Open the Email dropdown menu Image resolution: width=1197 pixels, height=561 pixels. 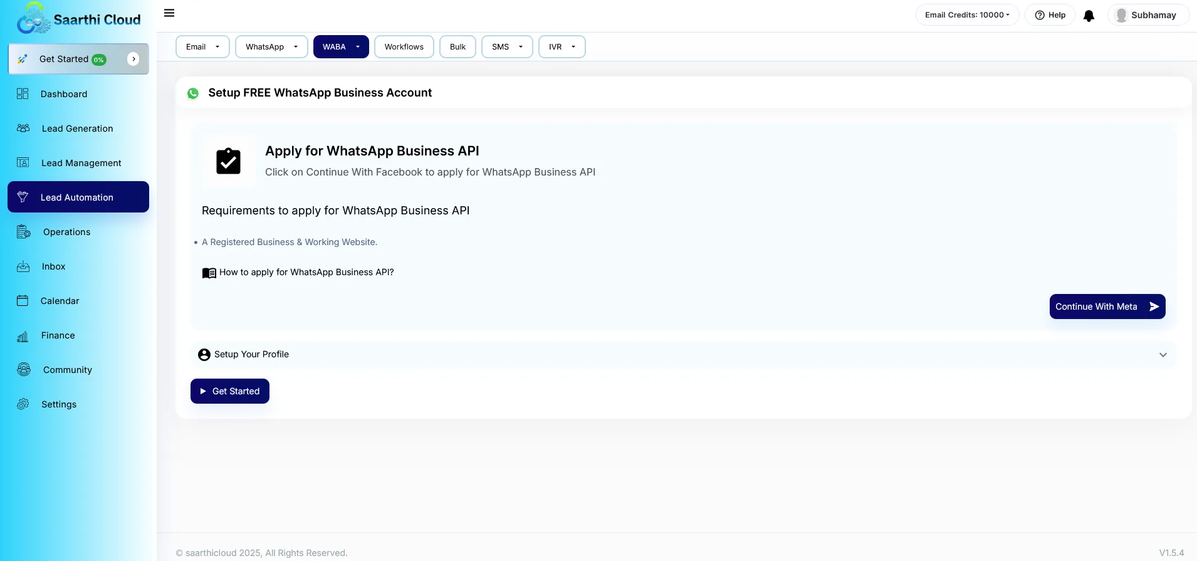point(202,47)
